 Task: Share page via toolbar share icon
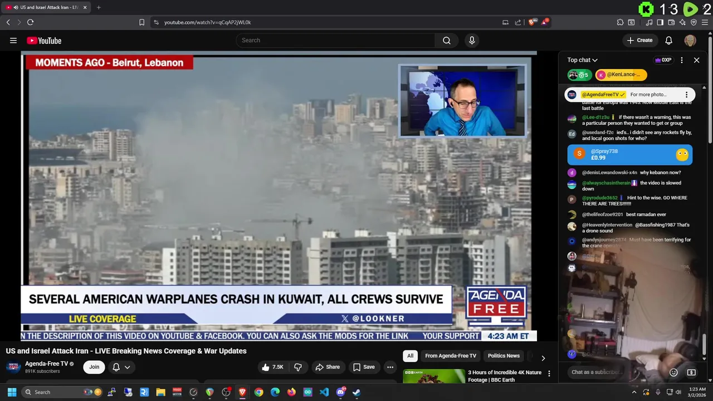click(x=518, y=22)
